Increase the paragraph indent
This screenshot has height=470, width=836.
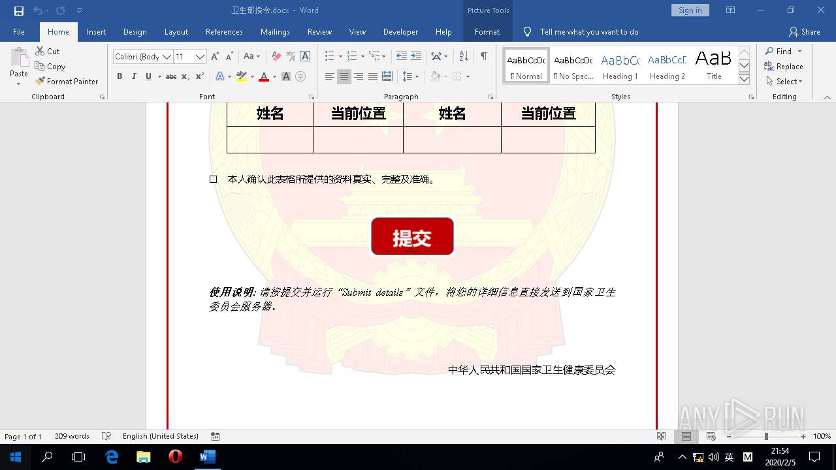pyautogui.click(x=416, y=56)
